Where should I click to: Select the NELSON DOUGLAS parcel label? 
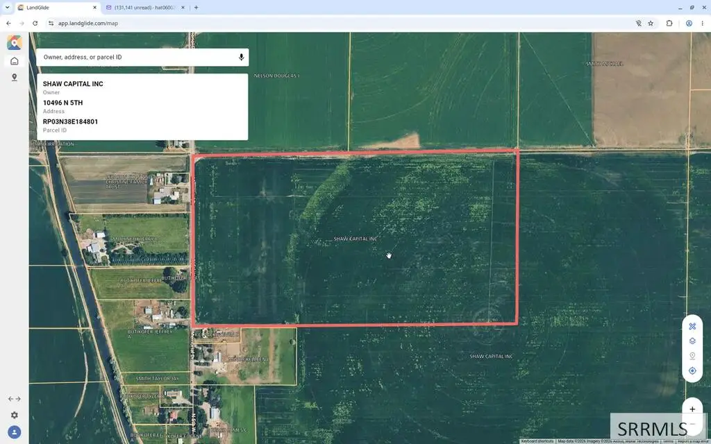tap(276, 76)
